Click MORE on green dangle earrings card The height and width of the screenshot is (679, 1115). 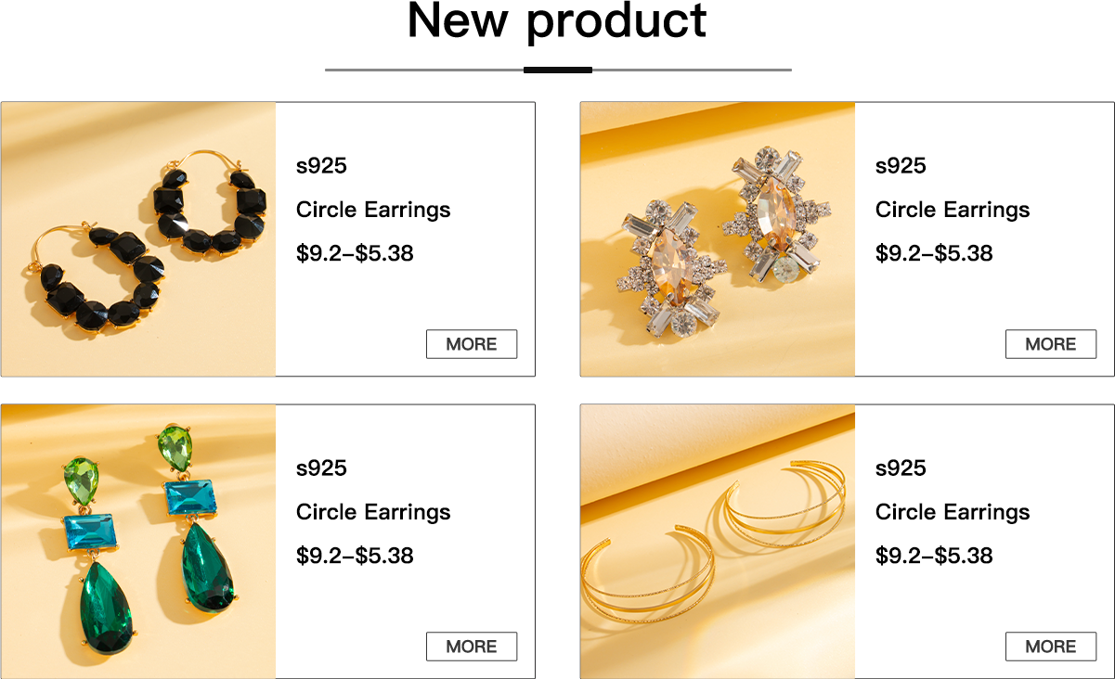(x=472, y=647)
